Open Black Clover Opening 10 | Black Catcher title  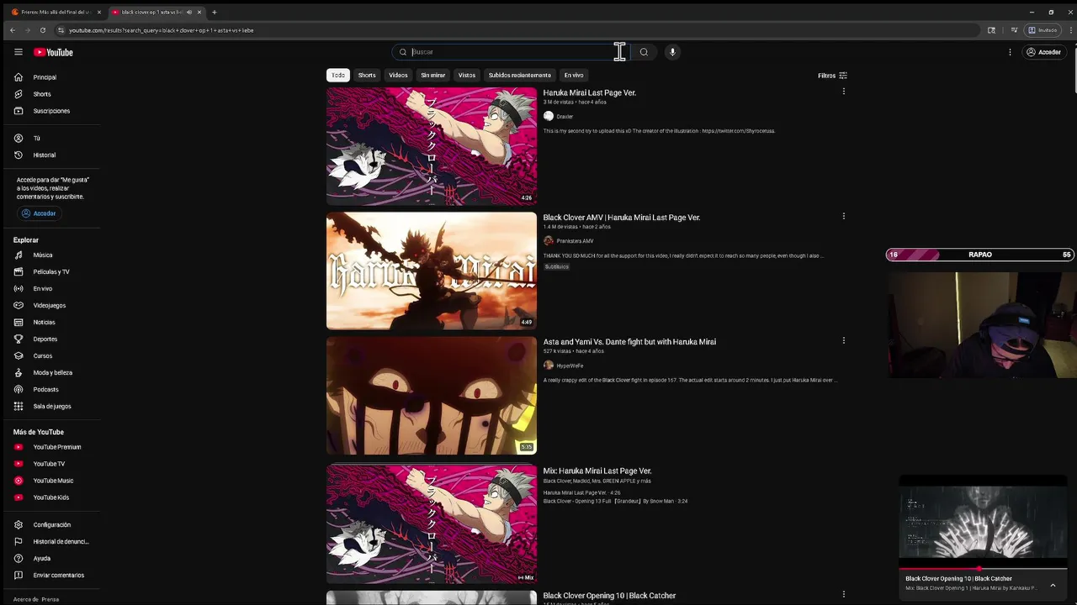pyautogui.click(x=609, y=595)
